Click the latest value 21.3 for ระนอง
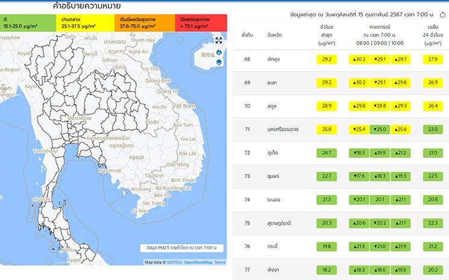 (327, 200)
